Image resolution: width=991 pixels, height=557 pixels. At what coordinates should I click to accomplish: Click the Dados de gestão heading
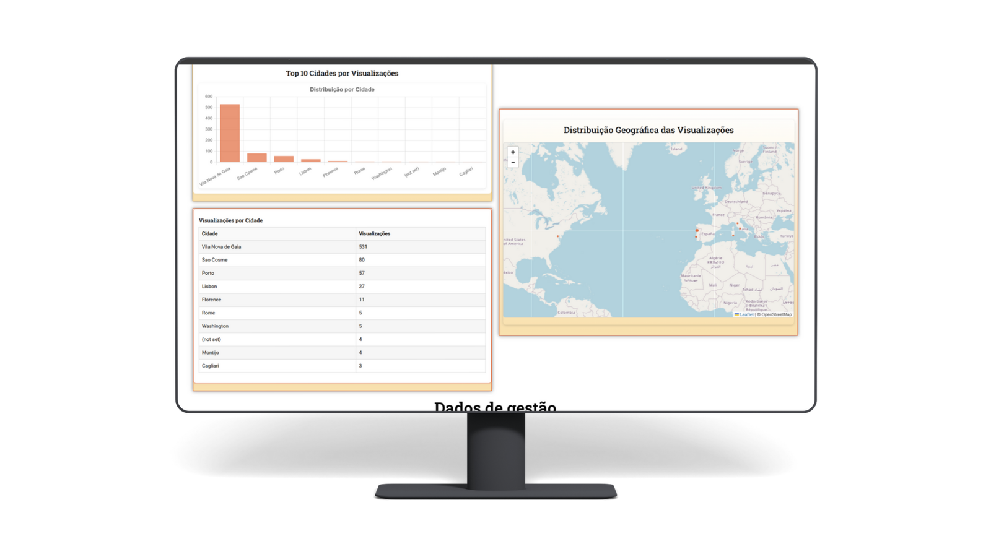point(495,406)
